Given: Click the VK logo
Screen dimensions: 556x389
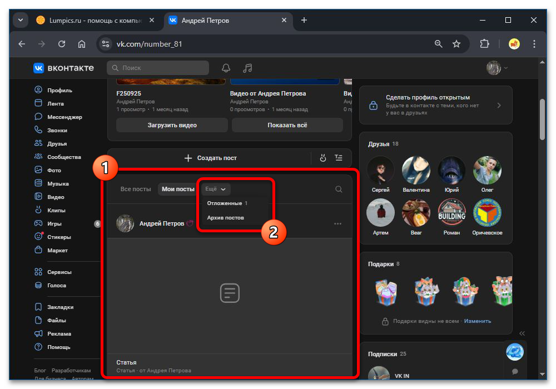Looking at the screenshot, I should [63, 68].
